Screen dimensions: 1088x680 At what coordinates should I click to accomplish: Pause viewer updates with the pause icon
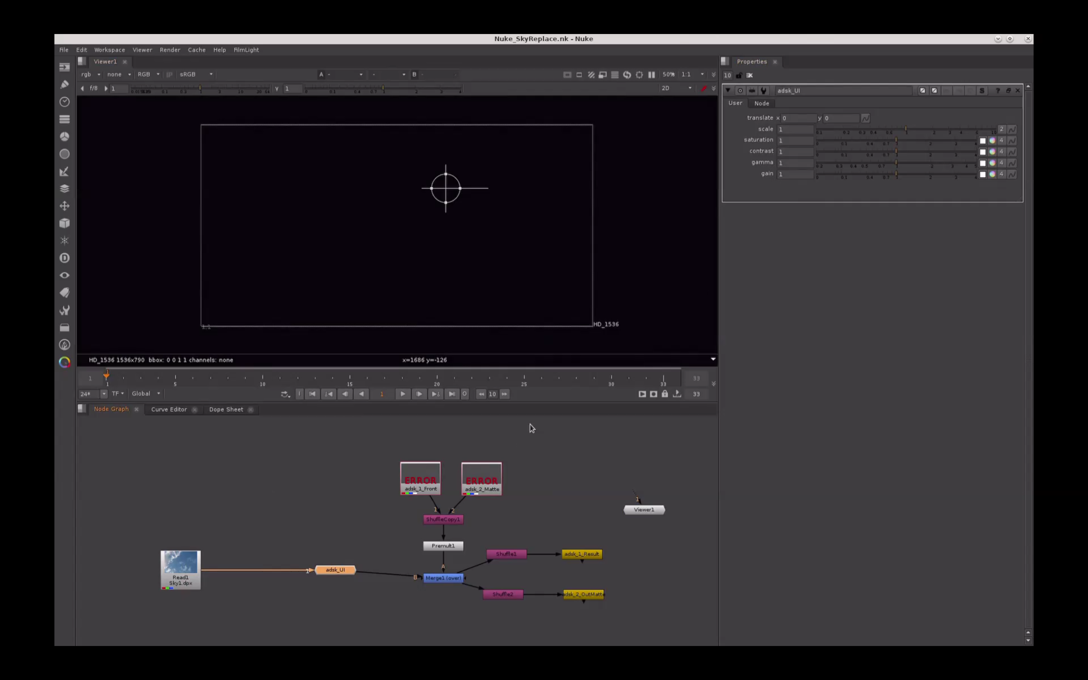(x=651, y=75)
